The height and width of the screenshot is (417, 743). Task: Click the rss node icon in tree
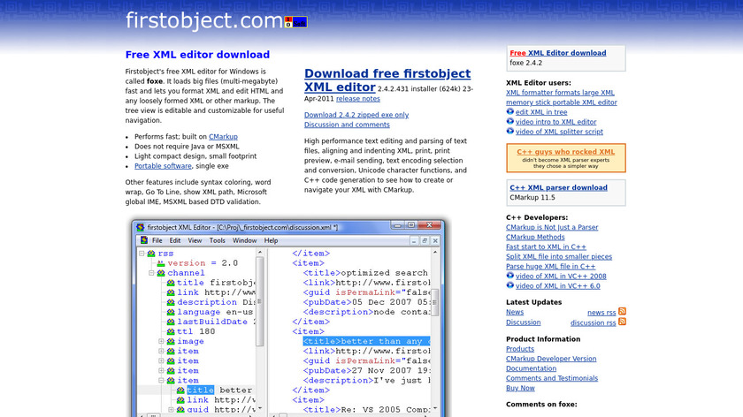point(151,254)
